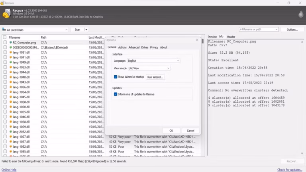
Task: Click the orange status dot for lang-1031.dll
Action: pos(10,52)
